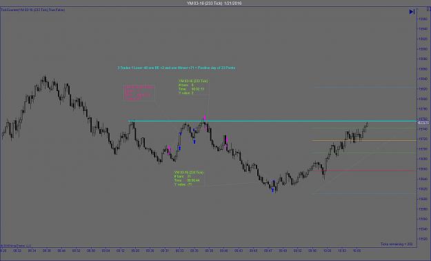Select the magenta marker near the 09:40 bars
The height and width of the screenshot is (261, 431).
(x=226, y=140)
